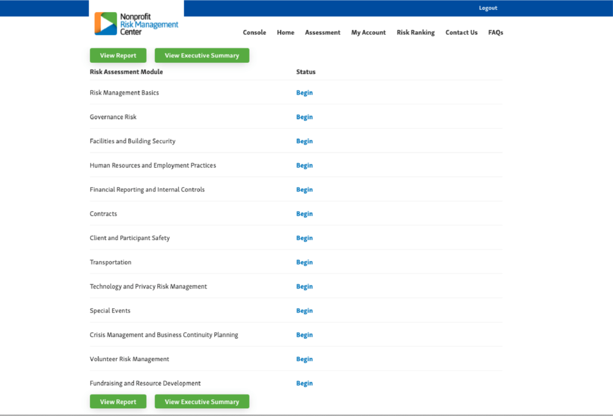
Task: View the FAQs page
Action: 495,32
